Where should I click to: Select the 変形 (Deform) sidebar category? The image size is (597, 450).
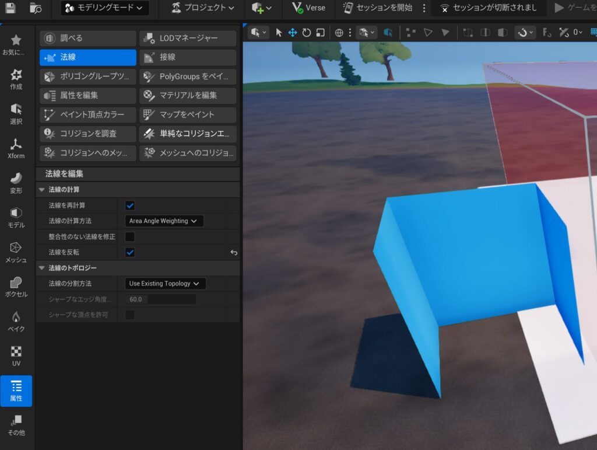[x=16, y=182]
